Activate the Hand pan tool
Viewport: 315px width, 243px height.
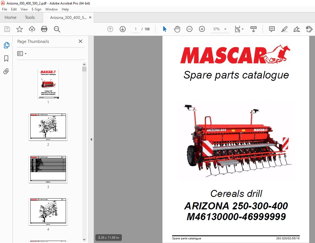pyautogui.click(x=177, y=29)
